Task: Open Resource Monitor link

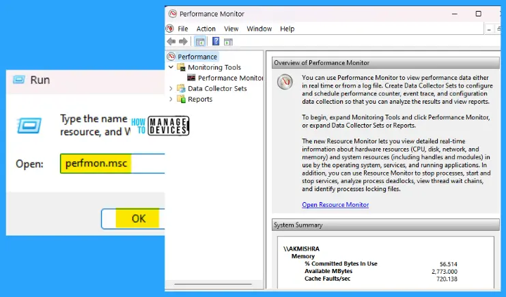Action: (335, 205)
